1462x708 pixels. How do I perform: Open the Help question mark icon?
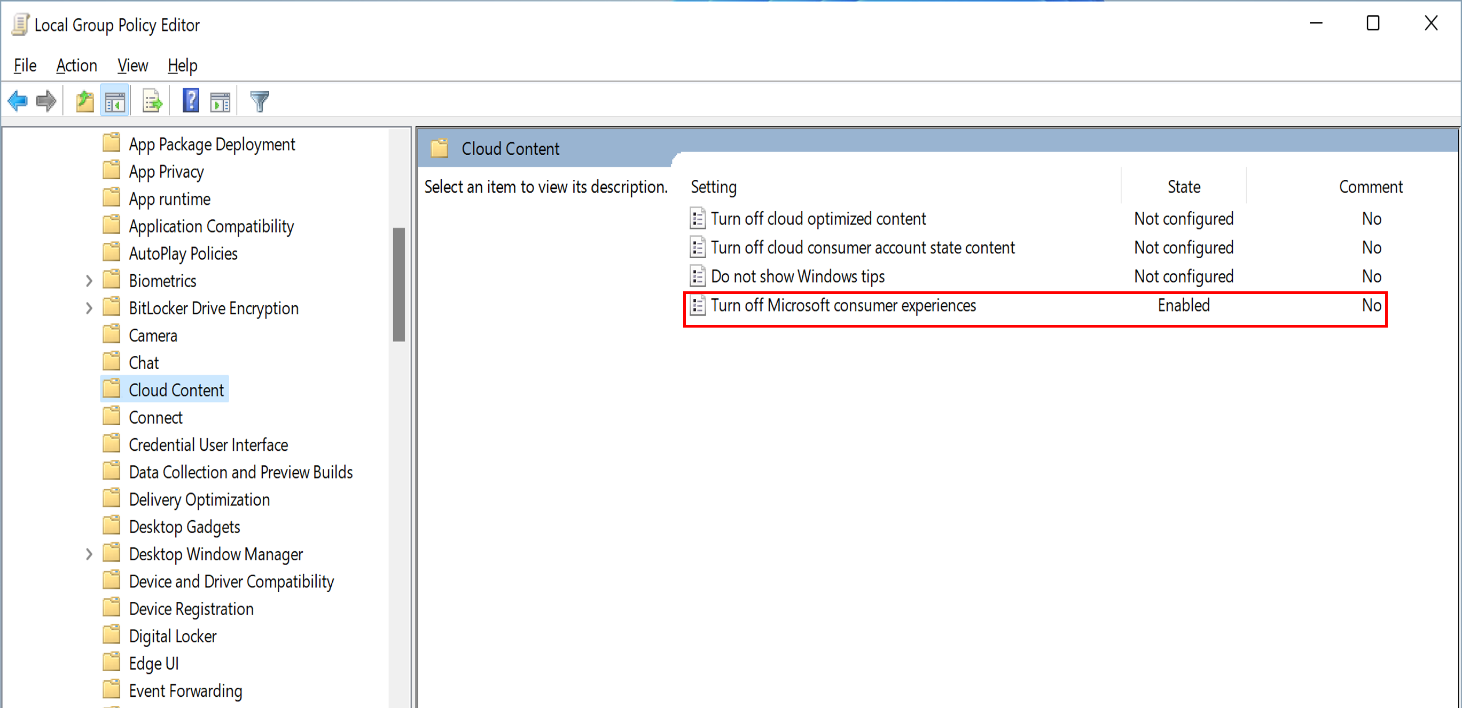point(191,101)
